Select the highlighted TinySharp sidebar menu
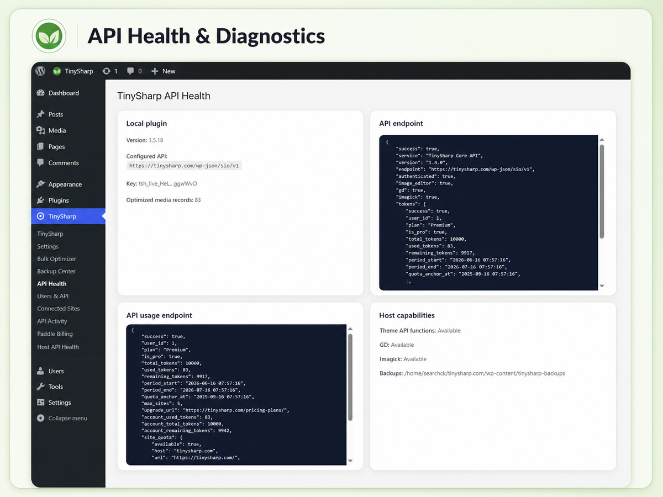This screenshot has width=663, height=497. click(68, 216)
